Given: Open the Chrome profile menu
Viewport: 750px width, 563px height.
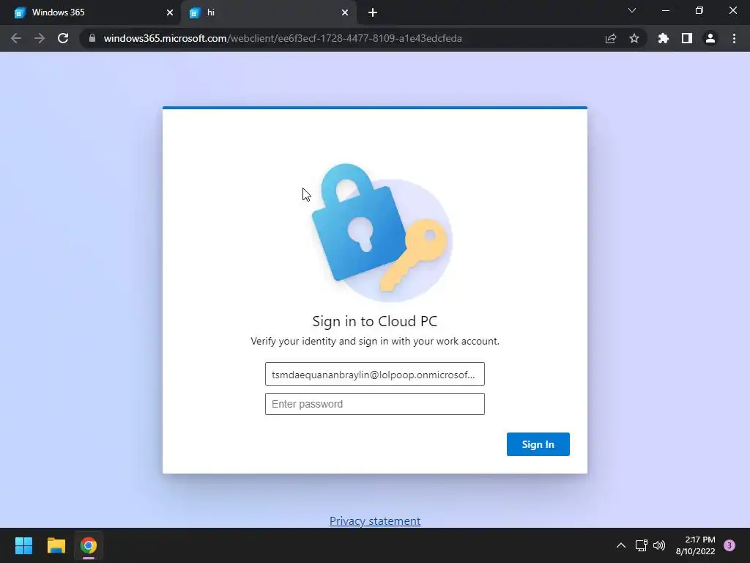Looking at the screenshot, I should click(710, 38).
